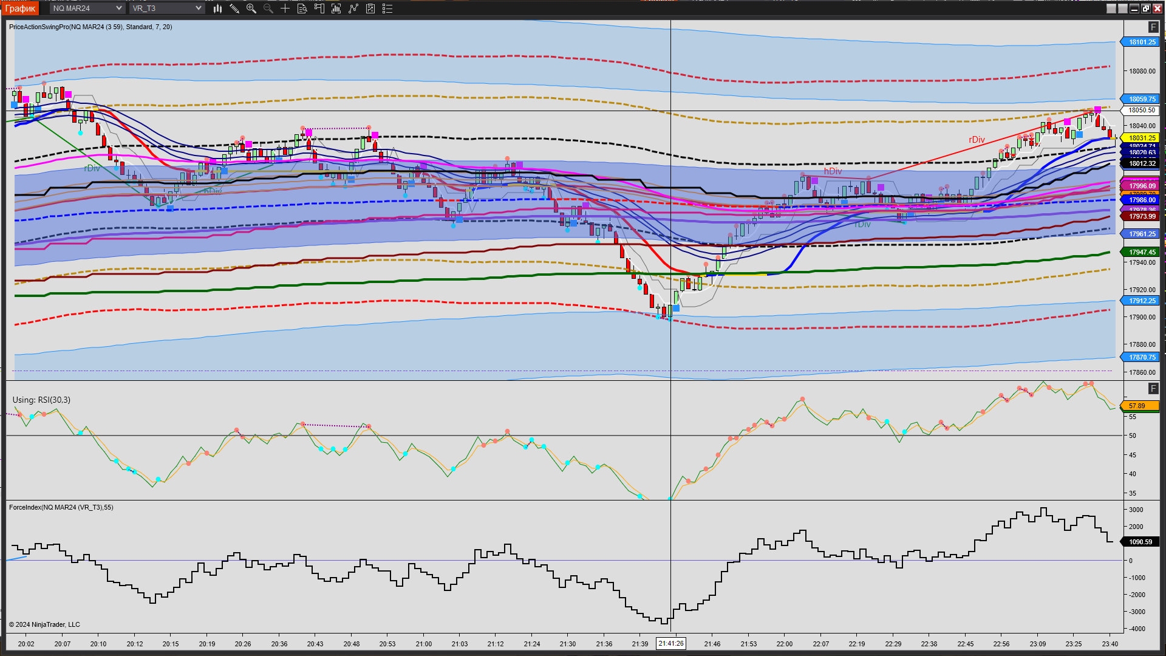Click the 17860.00 price axis label
Viewport: 1166px width, 656px height.
(x=1142, y=372)
